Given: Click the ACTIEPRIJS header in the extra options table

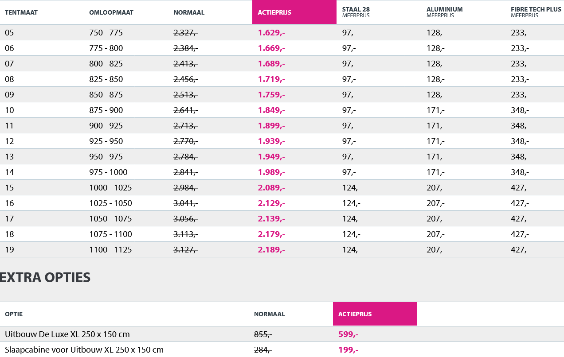Looking at the screenshot, I should [355, 314].
